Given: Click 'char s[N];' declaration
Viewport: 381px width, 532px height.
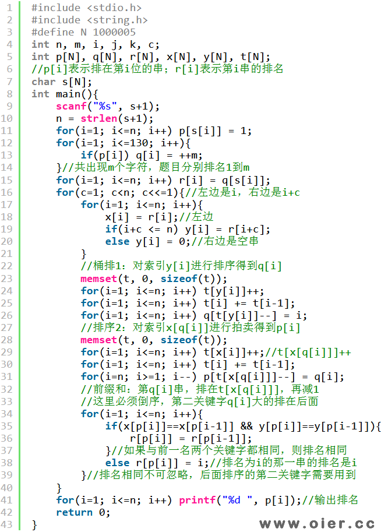Looking at the screenshot, I should click(61, 82).
